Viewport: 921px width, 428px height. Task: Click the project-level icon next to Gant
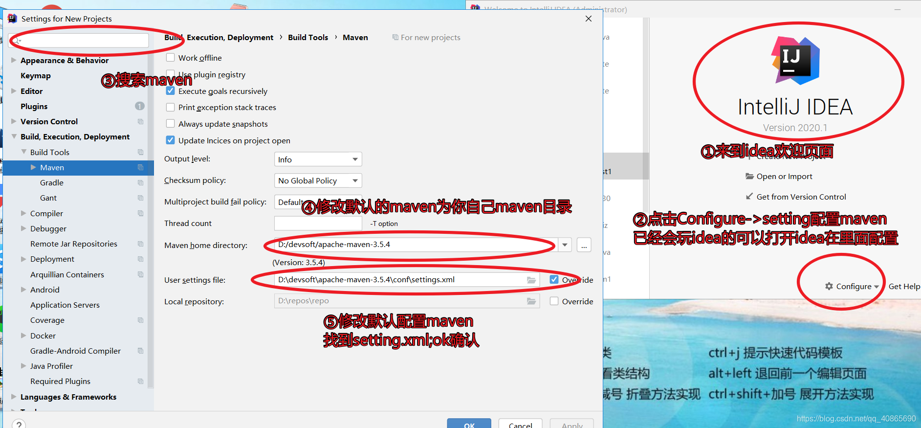click(141, 198)
